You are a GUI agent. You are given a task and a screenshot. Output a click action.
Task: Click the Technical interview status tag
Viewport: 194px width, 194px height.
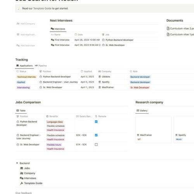click(26, 77)
